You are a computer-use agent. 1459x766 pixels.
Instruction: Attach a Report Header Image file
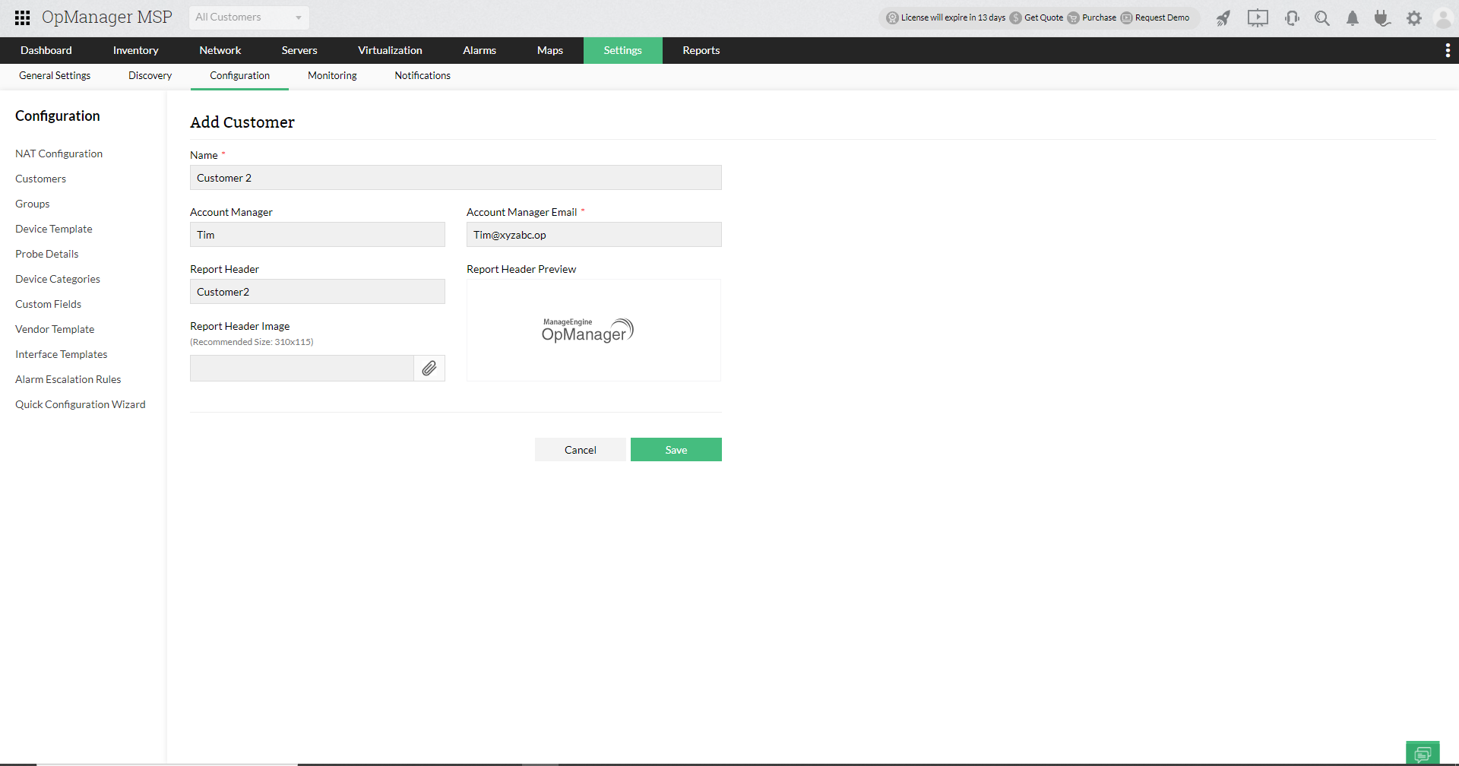[x=429, y=368]
